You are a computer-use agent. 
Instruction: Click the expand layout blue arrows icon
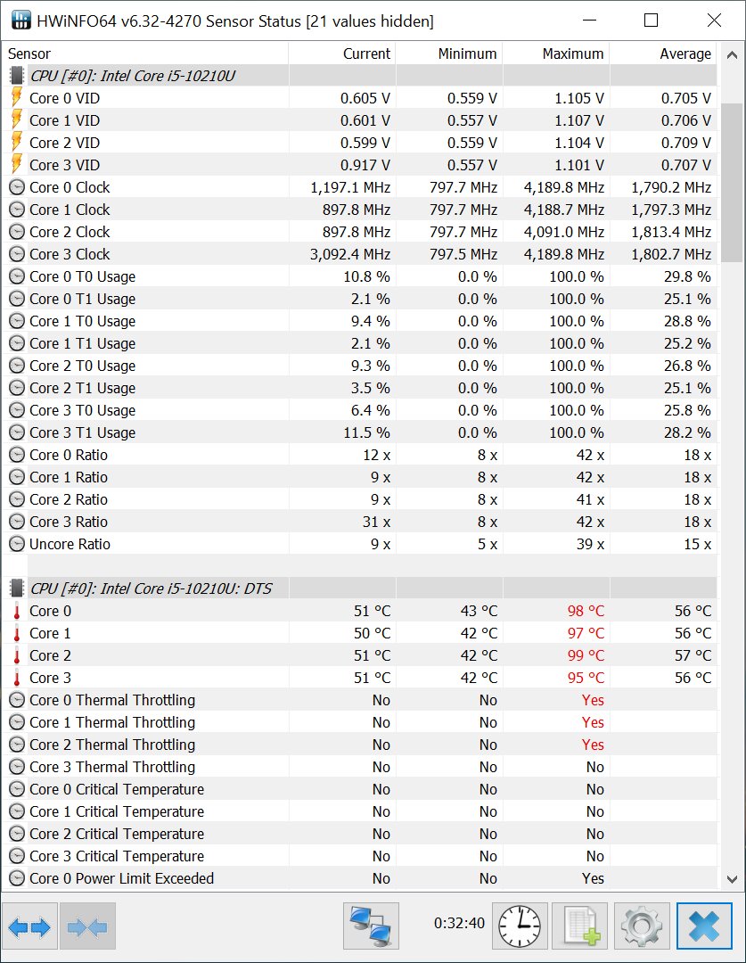[29, 926]
